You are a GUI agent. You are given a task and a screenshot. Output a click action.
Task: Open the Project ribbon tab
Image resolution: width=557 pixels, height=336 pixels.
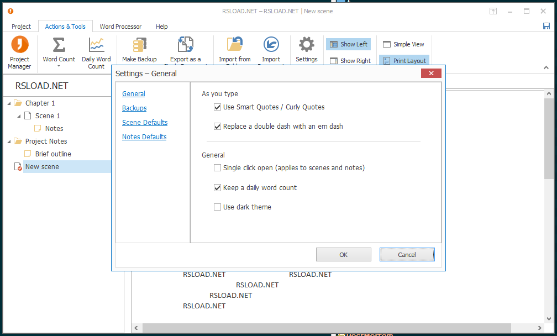click(21, 27)
